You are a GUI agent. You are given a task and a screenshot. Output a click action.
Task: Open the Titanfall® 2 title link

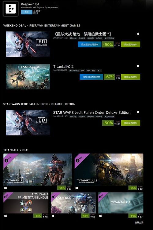[63, 67]
